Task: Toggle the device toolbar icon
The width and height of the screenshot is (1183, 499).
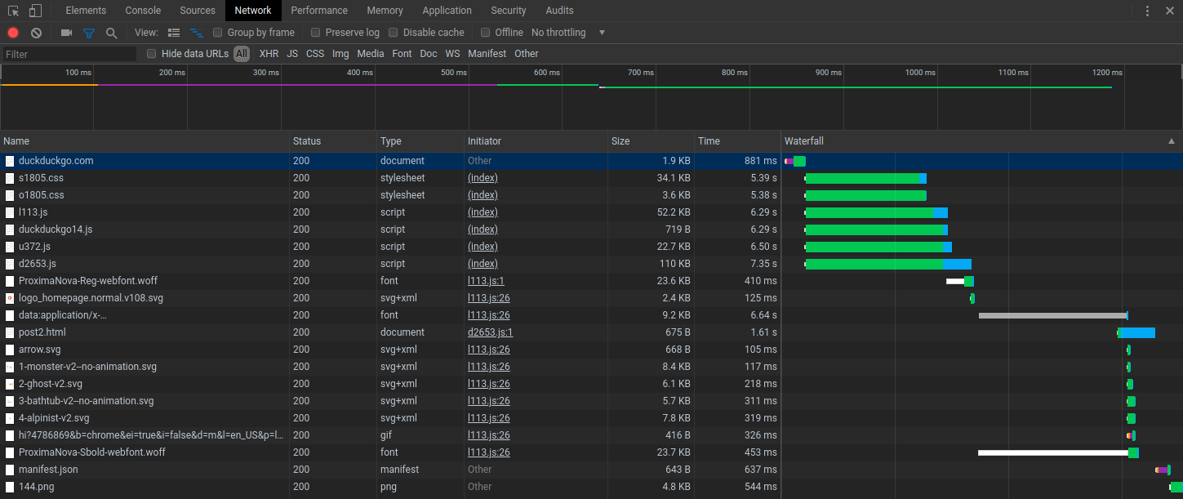Action: (35, 11)
